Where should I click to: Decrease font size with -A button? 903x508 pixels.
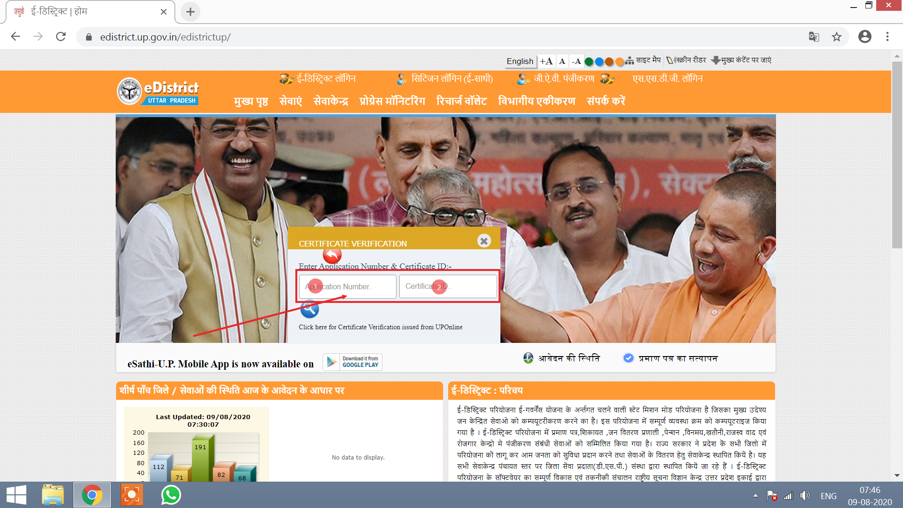point(576,61)
